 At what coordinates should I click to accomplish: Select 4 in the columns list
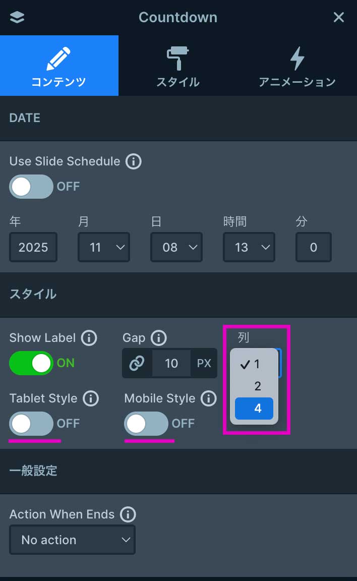point(254,409)
